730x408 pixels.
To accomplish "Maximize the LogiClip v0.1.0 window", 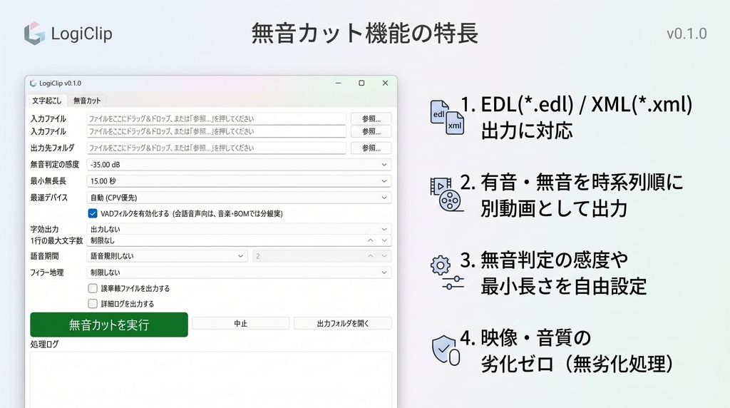I will click(x=361, y=83).
